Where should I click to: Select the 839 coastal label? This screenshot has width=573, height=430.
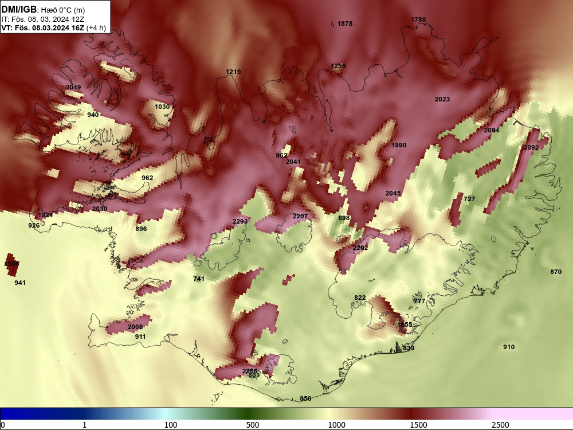point(409,348)
